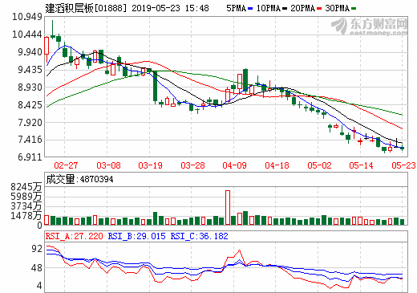Click the 10.444 price axis label
The width and height of the screenshot is (417, 293).
[27, 35]
